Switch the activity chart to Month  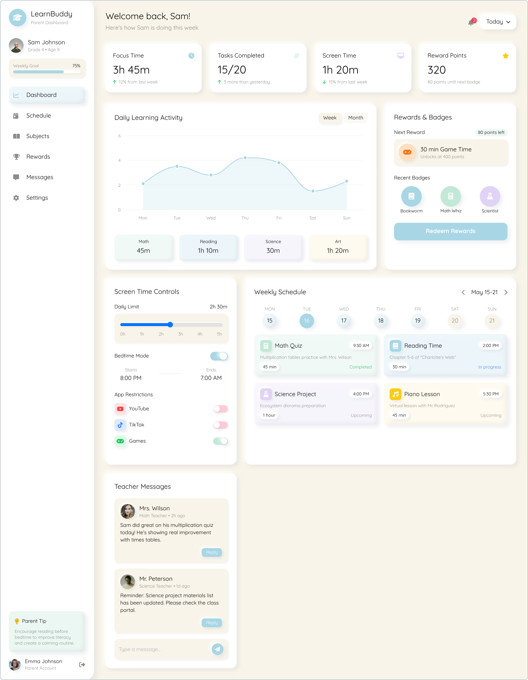(x=355, y=118)
